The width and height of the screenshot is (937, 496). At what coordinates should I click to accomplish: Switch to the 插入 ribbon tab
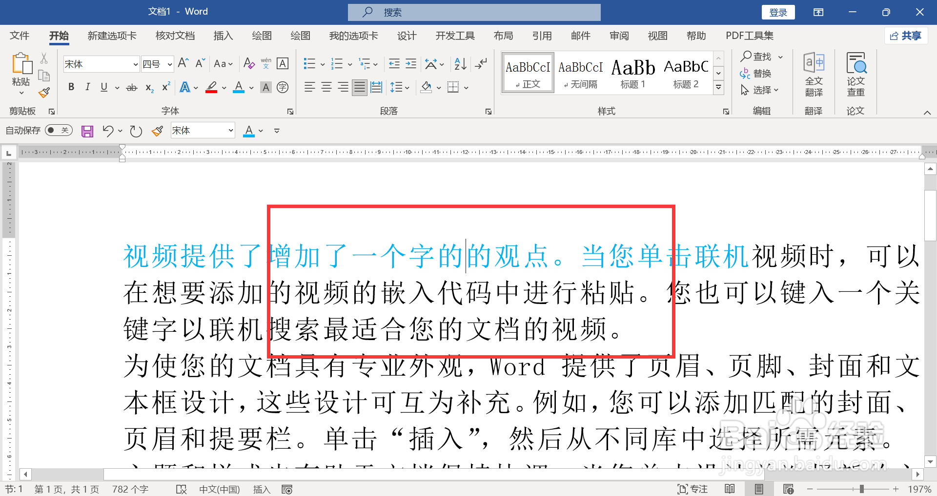coord(223,35)
